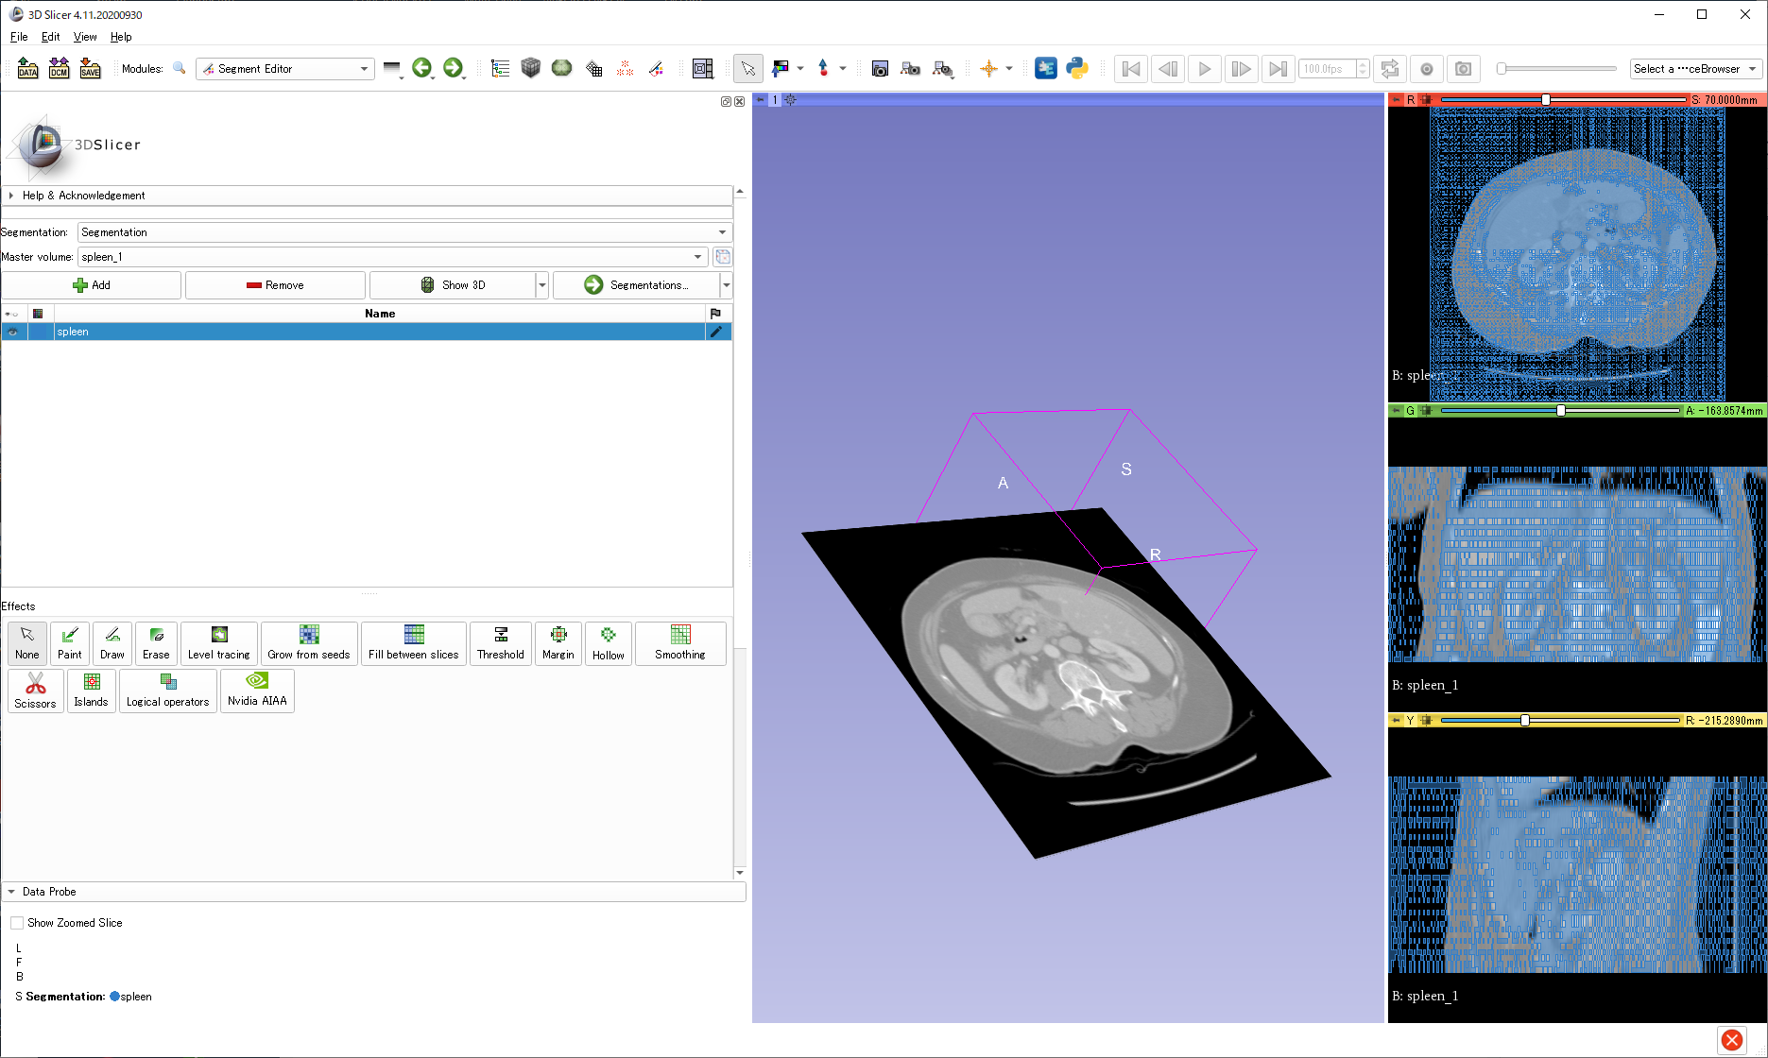Select the Grow from seeds effect
Image resolution: width=1768 pixels, height=1058 pixels.
(x=309, y=643)
